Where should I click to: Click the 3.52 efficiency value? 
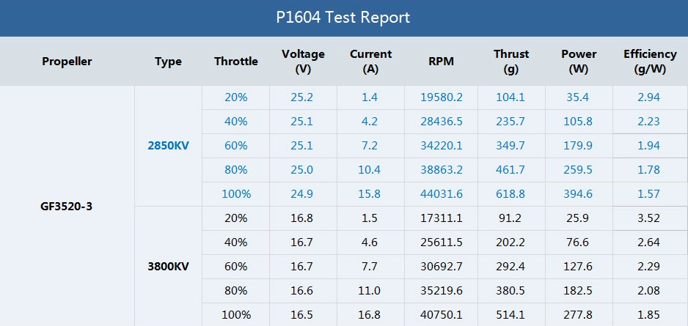[x=649, y=218]
